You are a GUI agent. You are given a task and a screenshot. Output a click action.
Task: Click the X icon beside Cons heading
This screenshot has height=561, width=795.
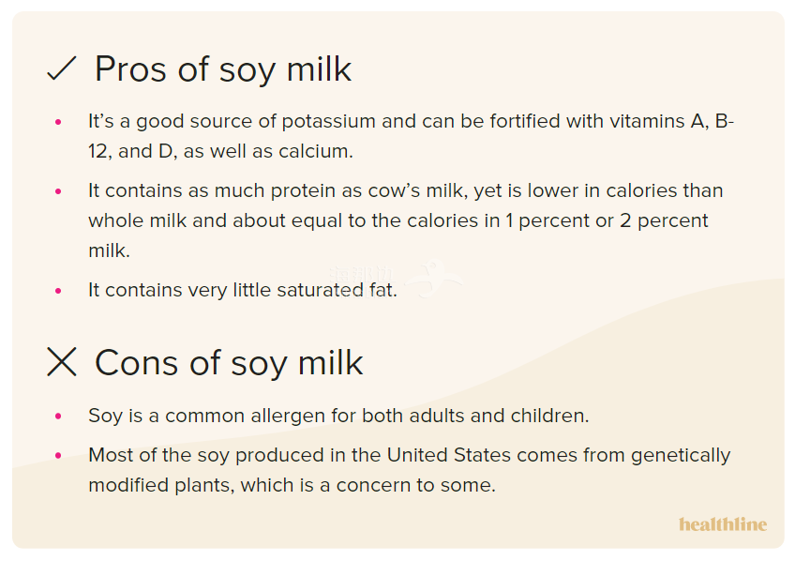click(x=61, y=362)
